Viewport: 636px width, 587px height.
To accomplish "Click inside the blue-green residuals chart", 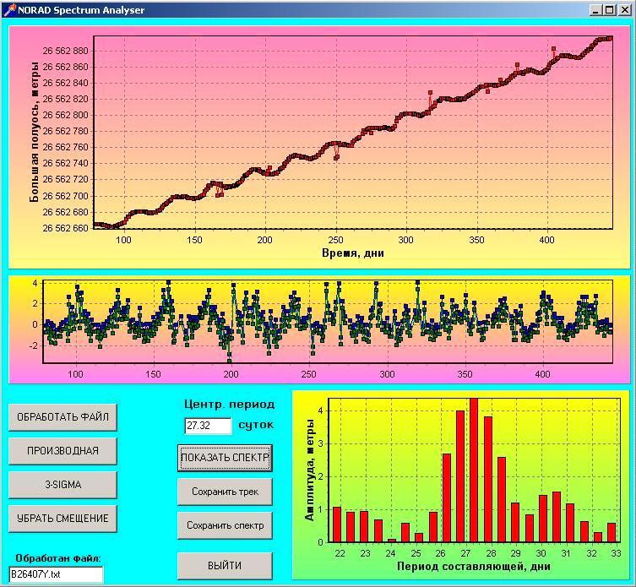I will coord(338,321).
